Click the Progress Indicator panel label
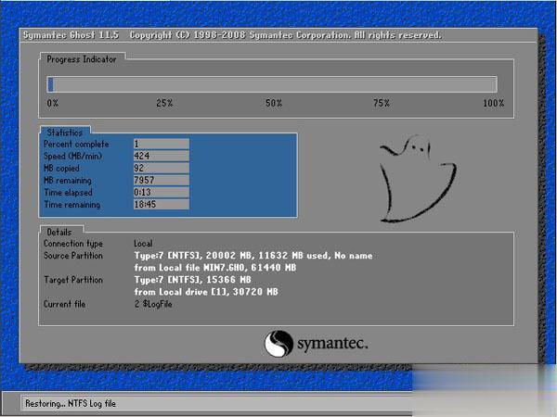The width and height of the screenshot is (557, 417). [x=82, y=59]
